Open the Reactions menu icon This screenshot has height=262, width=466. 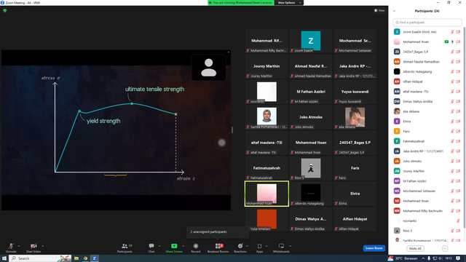click(240, 246)
